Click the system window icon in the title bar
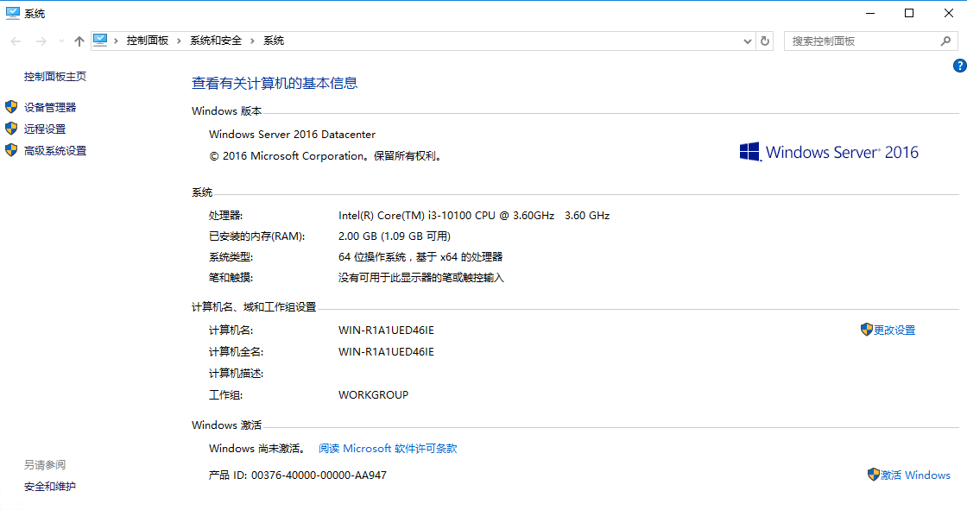This screenshot has width=967, height=510. tap(12, 14)
